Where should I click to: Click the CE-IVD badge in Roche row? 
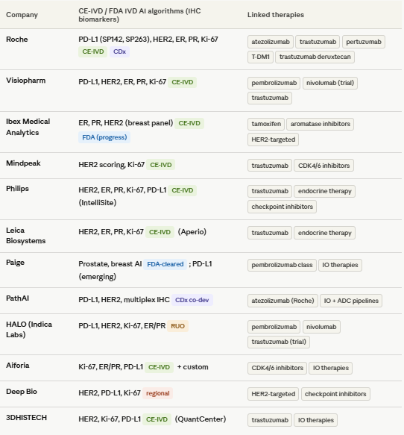93,51
